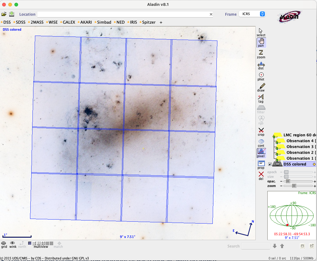Click the zoom slider handle

pyautogui.click(x=294, y=186)
